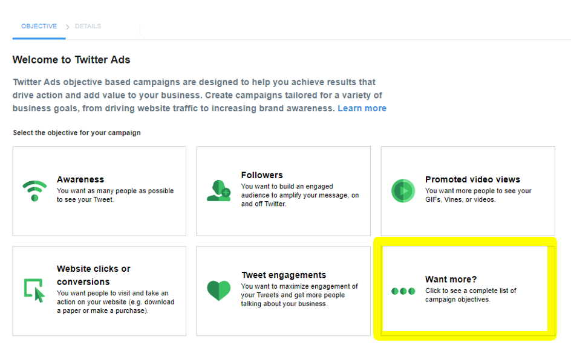The image size is (574, 363).
Task: Click the Website clicks cursor icon
Action: click(34, 291)
